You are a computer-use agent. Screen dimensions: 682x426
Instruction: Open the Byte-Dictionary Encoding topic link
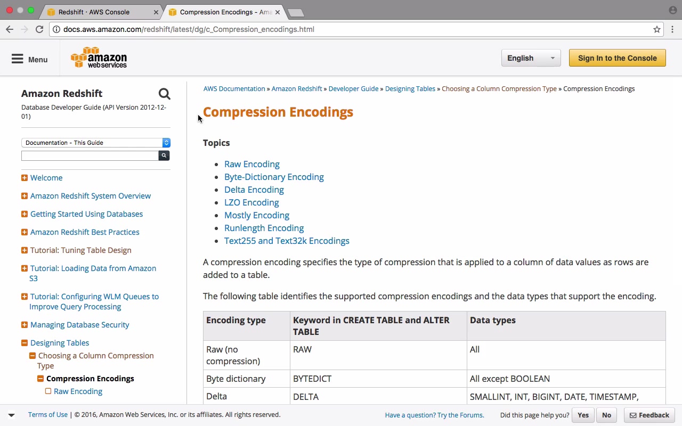(274, 177)
